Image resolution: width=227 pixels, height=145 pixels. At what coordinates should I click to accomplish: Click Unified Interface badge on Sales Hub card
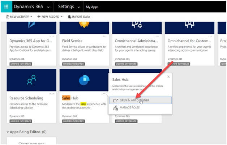(x=73, y=121)
